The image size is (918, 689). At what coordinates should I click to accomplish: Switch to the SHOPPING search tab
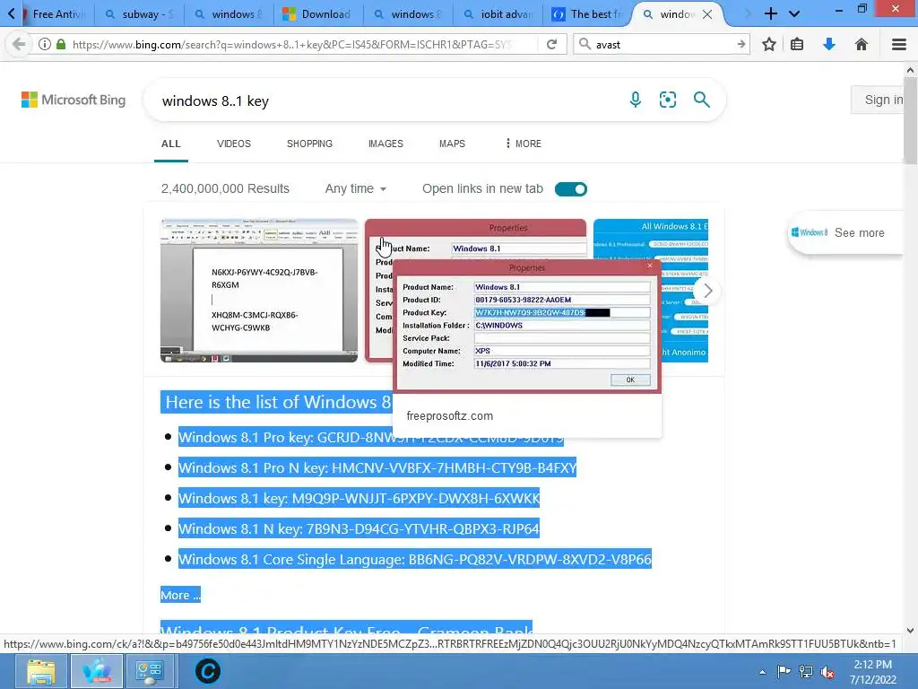(x=309, y=144)
